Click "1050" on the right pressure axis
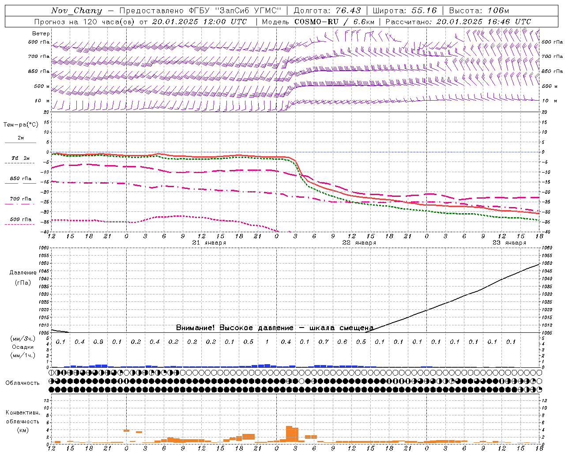 pos(547,264)
